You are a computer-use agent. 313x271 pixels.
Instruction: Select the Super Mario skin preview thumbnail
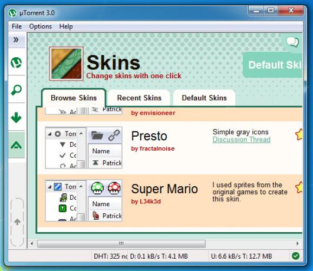point(84,200)
